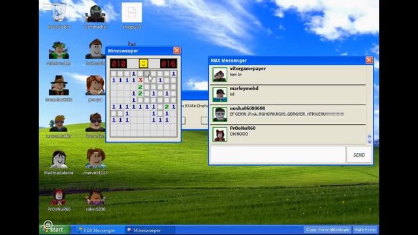Click marleymohd's avatar in RBX Messenger

219,94
